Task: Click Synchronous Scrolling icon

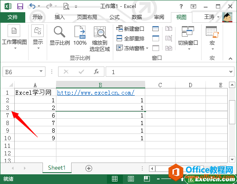Action: point(169,38)
